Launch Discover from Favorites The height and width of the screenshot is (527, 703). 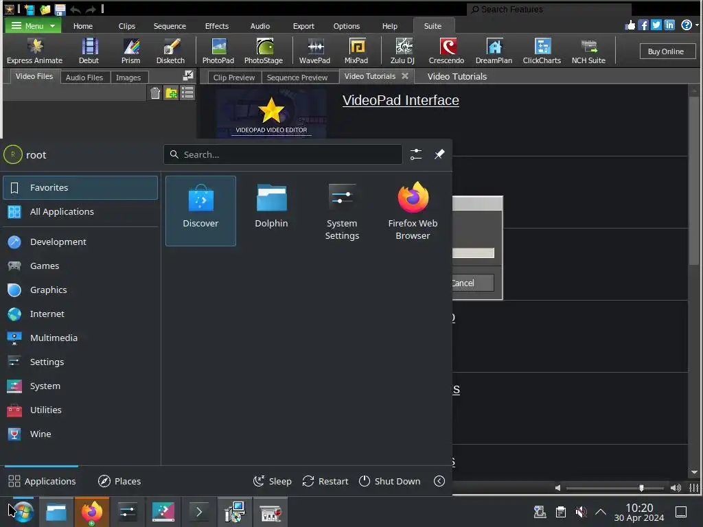[x=200, y=211]
